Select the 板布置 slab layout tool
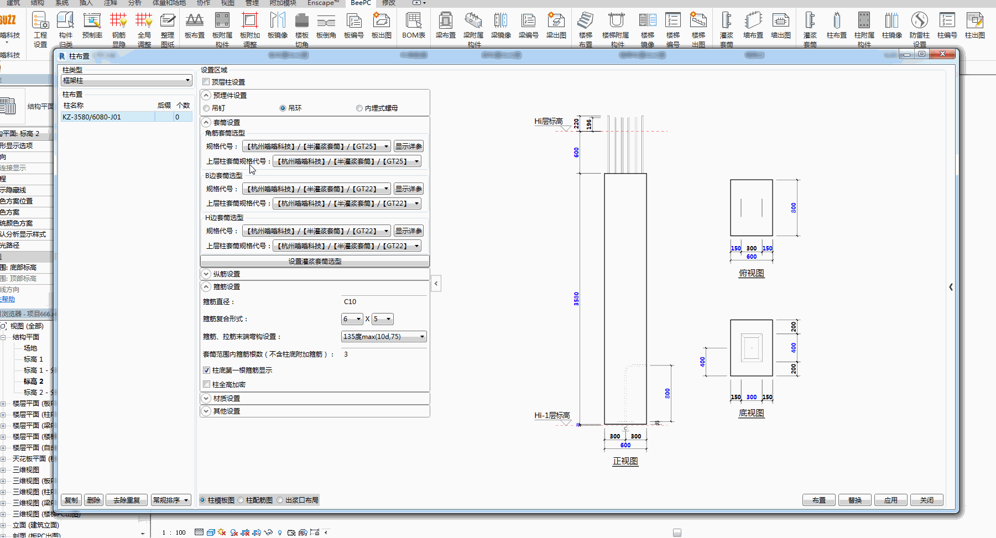 (x=194, y=25)
